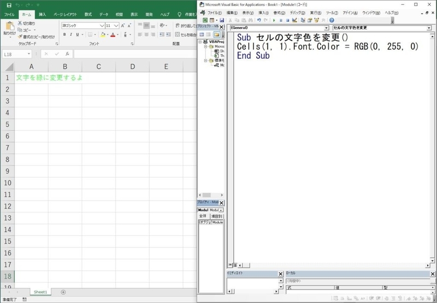Open the Name Box dropdown showing L18
The height and width of the screenshot is (303, 437).
[29, 54]
